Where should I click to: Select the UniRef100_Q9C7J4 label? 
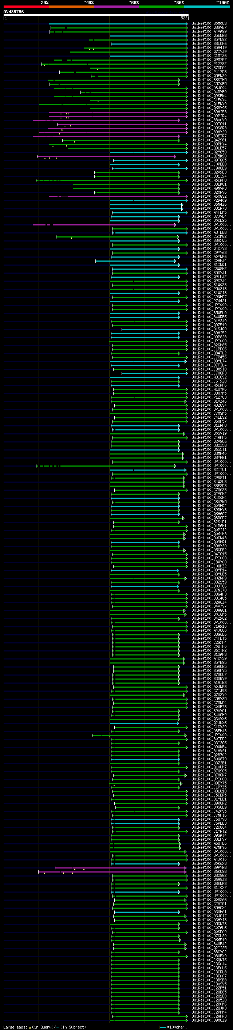click(209, 281)
